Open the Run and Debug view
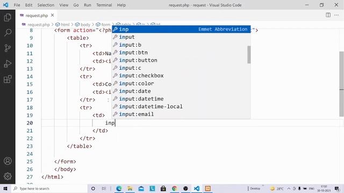 click(8, 63)
